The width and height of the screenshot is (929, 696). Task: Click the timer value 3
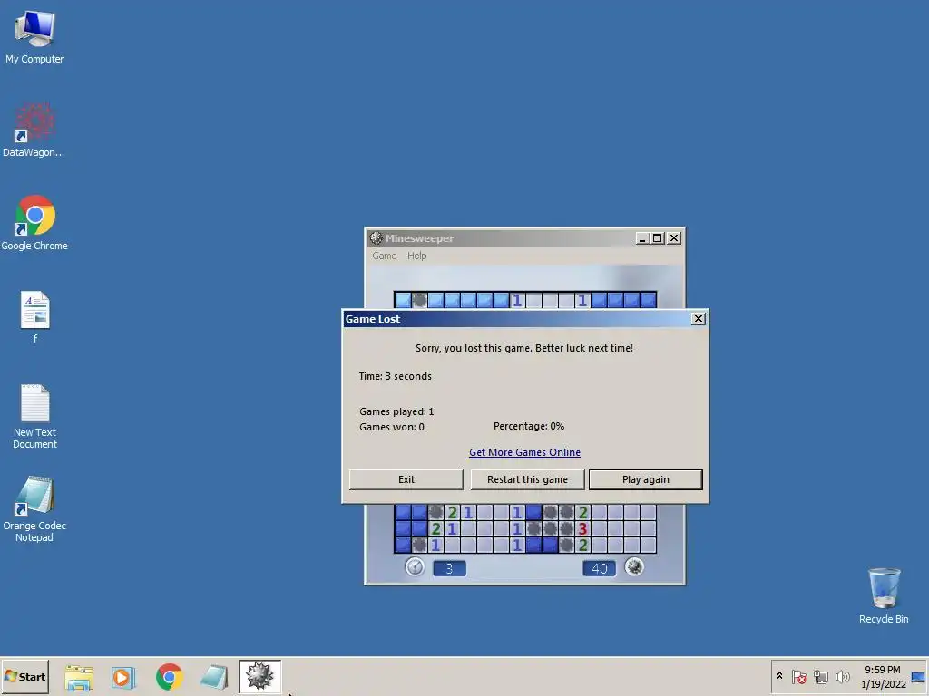click(450, 569)
